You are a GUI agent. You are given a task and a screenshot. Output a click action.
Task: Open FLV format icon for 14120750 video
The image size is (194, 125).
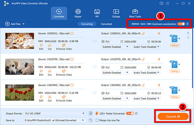coord(174,64)
